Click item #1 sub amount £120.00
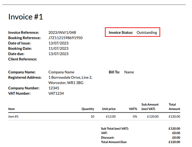Screen dimensions: 192x147 (x=153, y=116)
